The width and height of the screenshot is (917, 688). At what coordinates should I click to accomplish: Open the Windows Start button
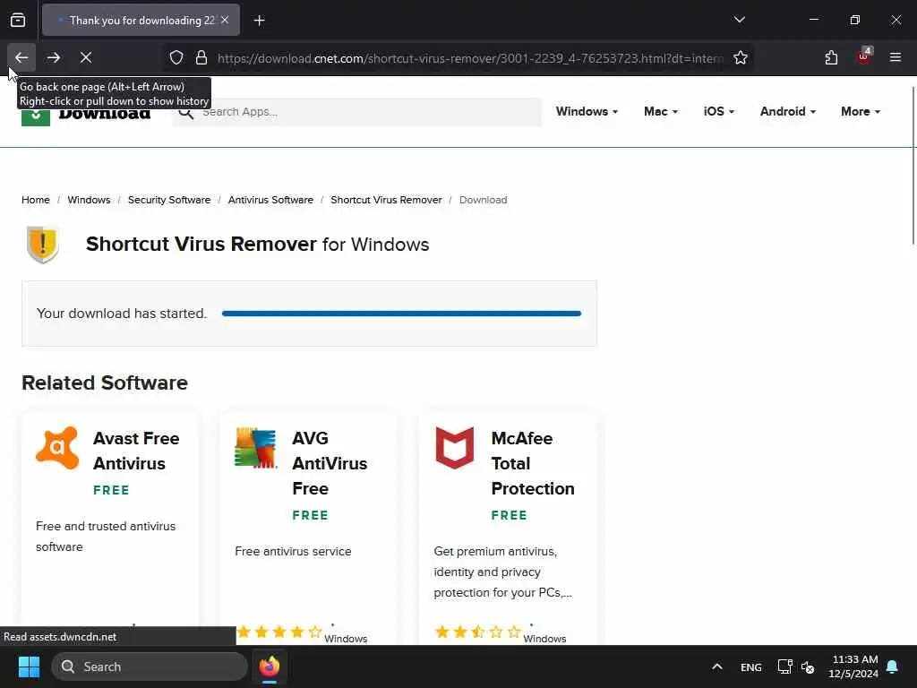[29, 666]
